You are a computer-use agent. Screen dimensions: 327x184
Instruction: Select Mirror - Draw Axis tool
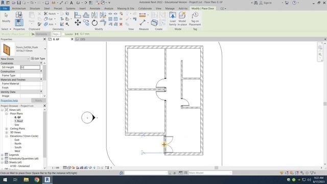(x=103, y=15)
